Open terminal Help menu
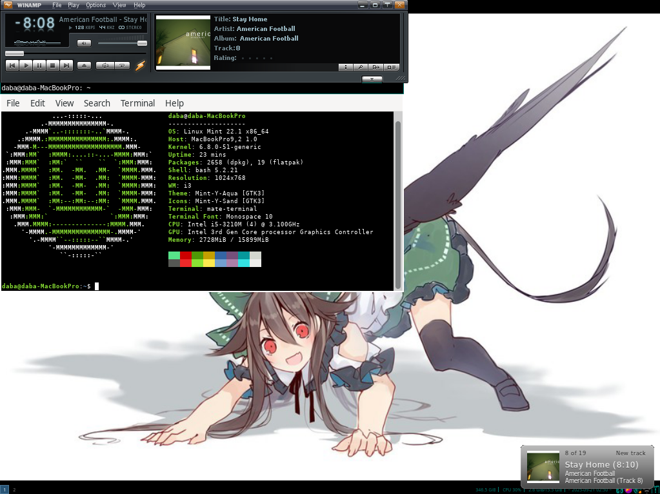This screenshot has width=660, height=494. tap(174, 103)
